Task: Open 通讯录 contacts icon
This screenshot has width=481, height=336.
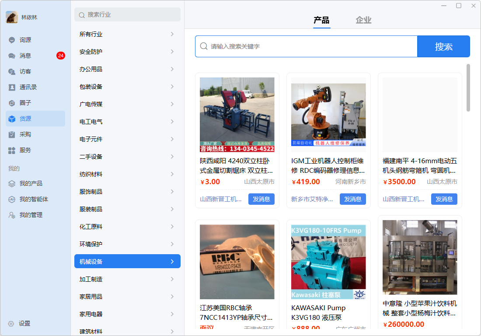Action: (12, 87)
